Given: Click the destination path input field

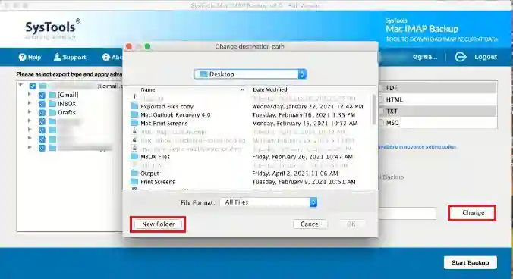Looking at the screenshot, I should (x=408, y=213).
